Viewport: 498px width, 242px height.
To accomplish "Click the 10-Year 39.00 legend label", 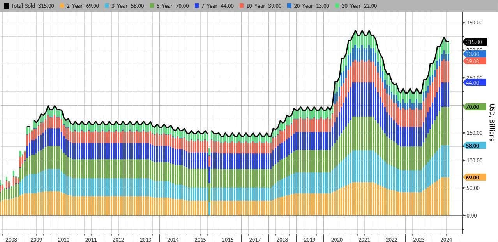I will [x=264, y=6].
